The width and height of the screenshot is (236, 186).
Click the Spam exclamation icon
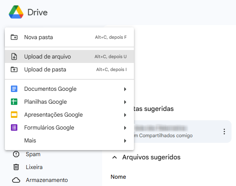pyautogui.click(x=16, y=154)
